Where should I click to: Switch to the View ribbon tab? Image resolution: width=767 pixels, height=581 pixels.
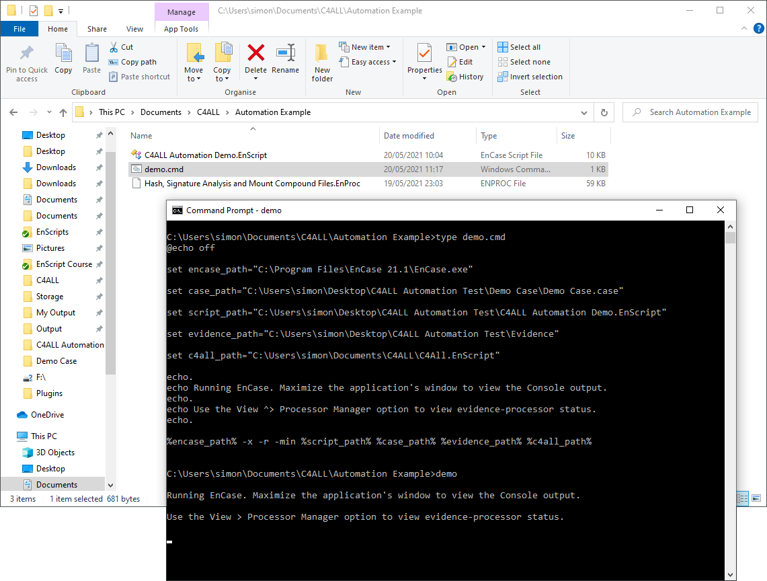(134, 29)
